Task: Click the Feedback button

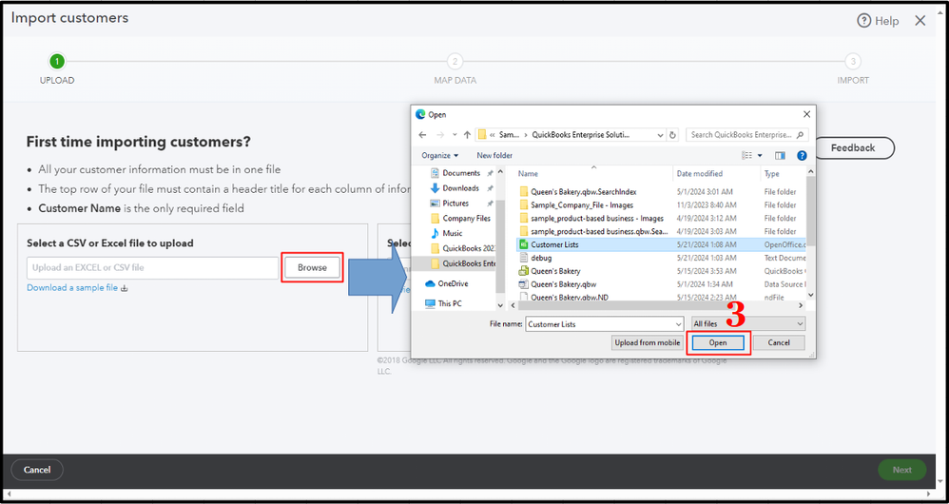Action: [853, 147]
